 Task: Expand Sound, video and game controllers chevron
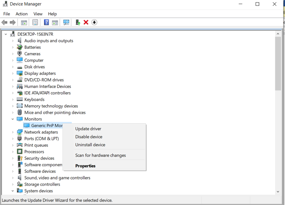tap(12, 178)
